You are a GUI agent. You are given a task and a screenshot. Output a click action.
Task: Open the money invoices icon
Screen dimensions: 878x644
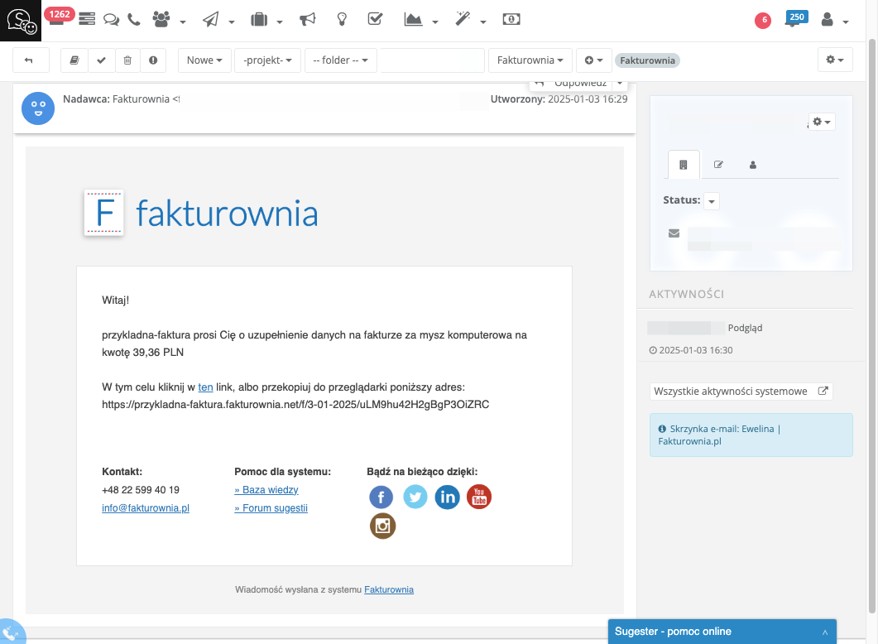tap(511, 20)
